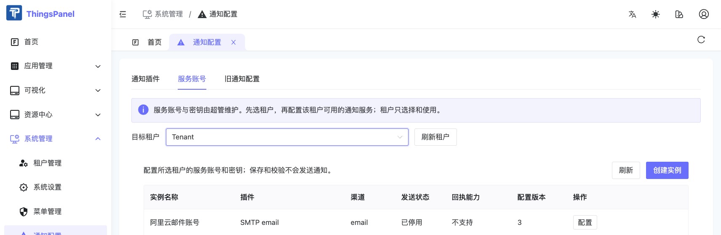The height and width of the screenshot is (235, 721).
Task: Select the 通知配置 page tab
Action: pyautogui.click(x=207, y=42)
